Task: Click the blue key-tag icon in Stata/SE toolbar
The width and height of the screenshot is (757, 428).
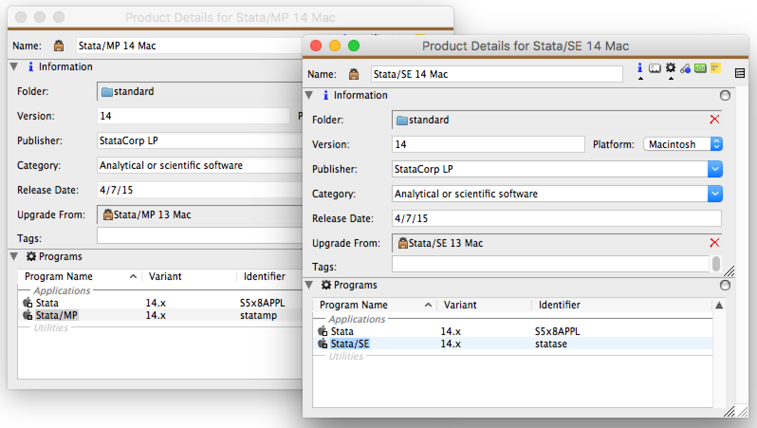Action: click(x=685, y=69)
